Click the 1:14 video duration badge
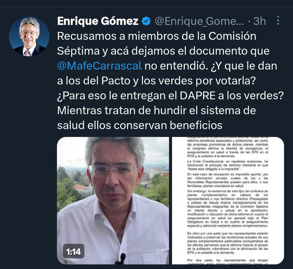The width and height of the screenshot is (293, 269). 74,252
